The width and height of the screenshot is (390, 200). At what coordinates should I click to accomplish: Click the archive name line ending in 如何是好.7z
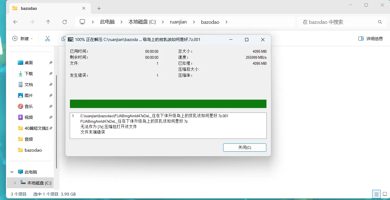[x=134, y=121]
